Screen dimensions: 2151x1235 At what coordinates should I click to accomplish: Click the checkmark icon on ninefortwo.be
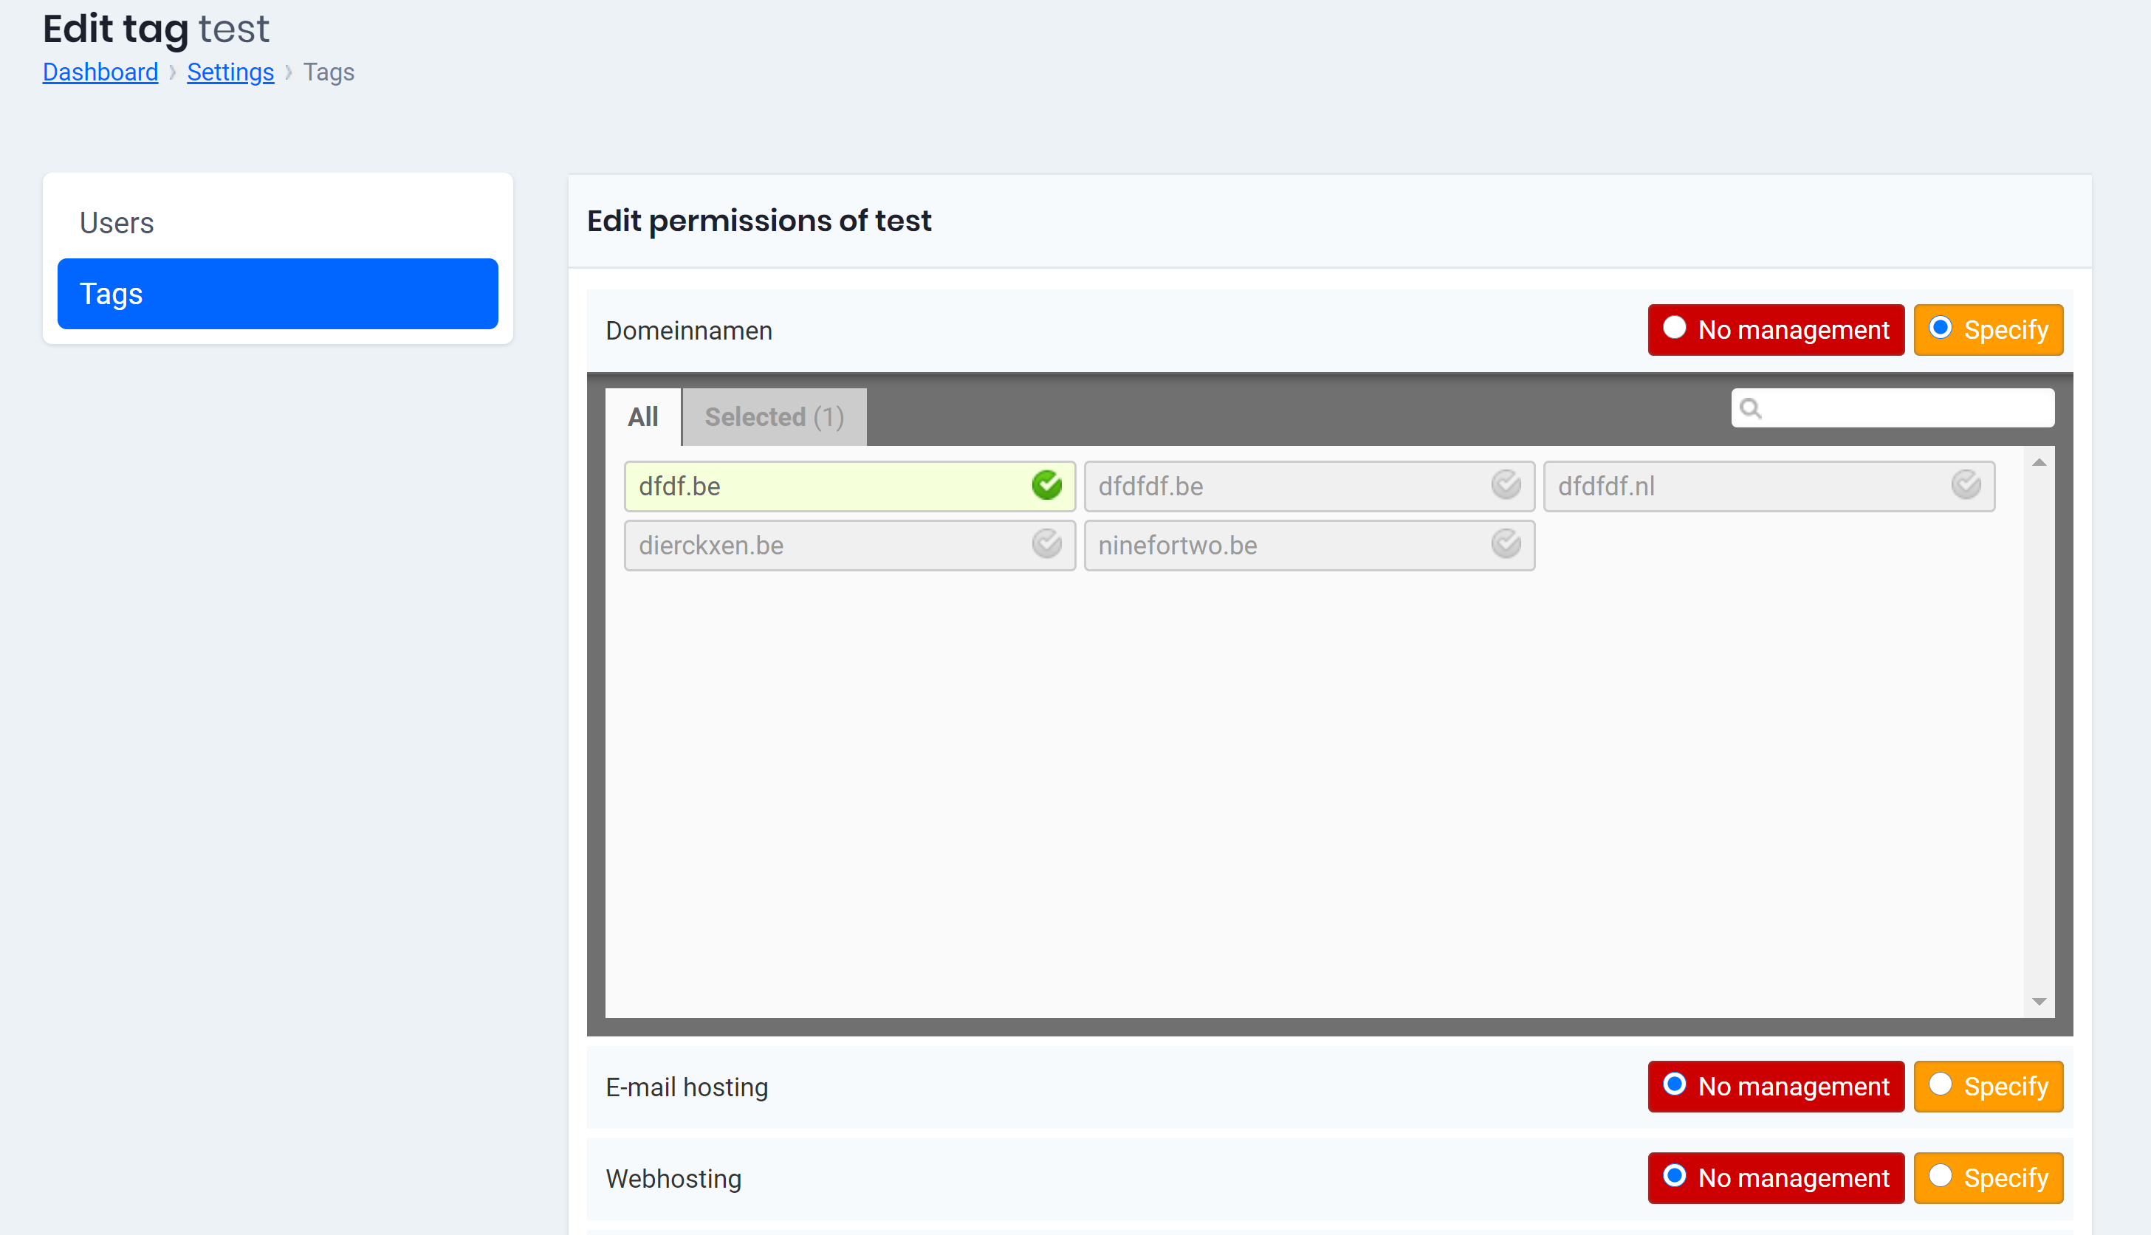pos(1506,545)
